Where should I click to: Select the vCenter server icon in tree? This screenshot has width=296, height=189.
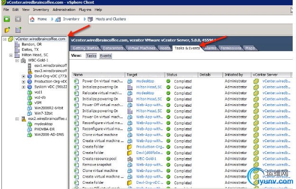pyautogui.click(x=11, y=39)
